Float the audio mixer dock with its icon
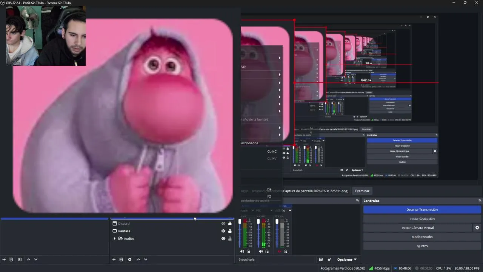Image resolution: width=483 pixels, height=272 pixels. click(357, 201)
